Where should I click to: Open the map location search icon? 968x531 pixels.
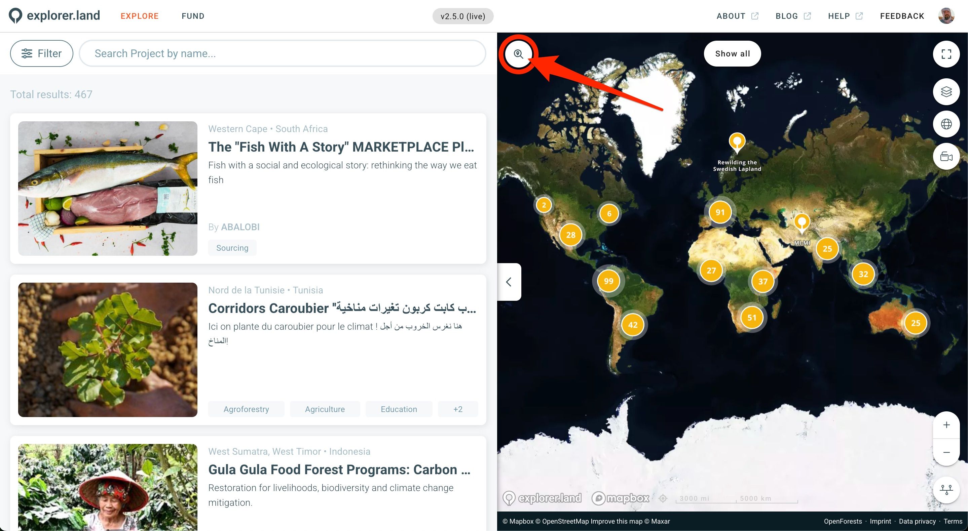519,54
